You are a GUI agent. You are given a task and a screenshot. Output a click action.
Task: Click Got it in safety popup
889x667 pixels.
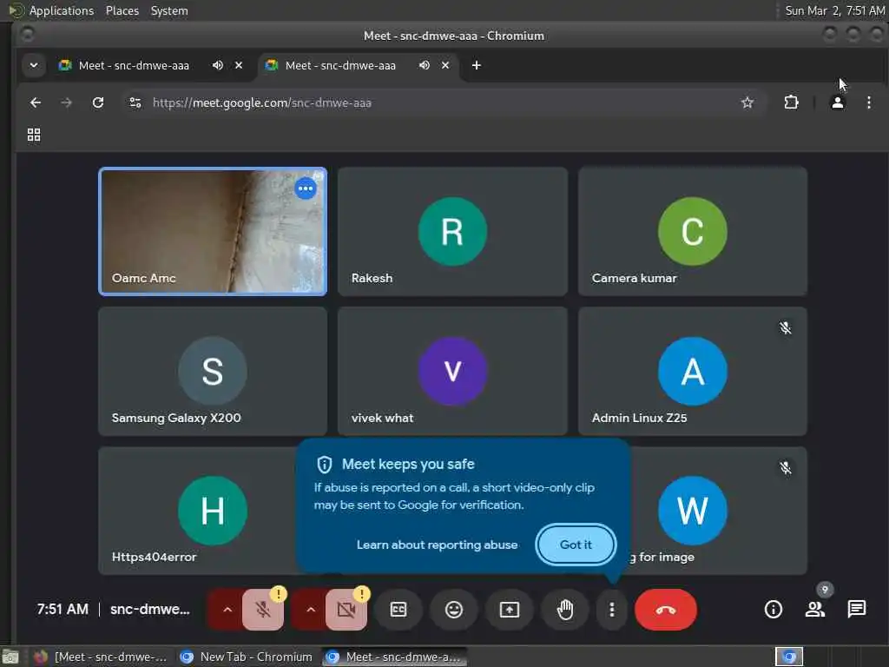pos(576,545)
